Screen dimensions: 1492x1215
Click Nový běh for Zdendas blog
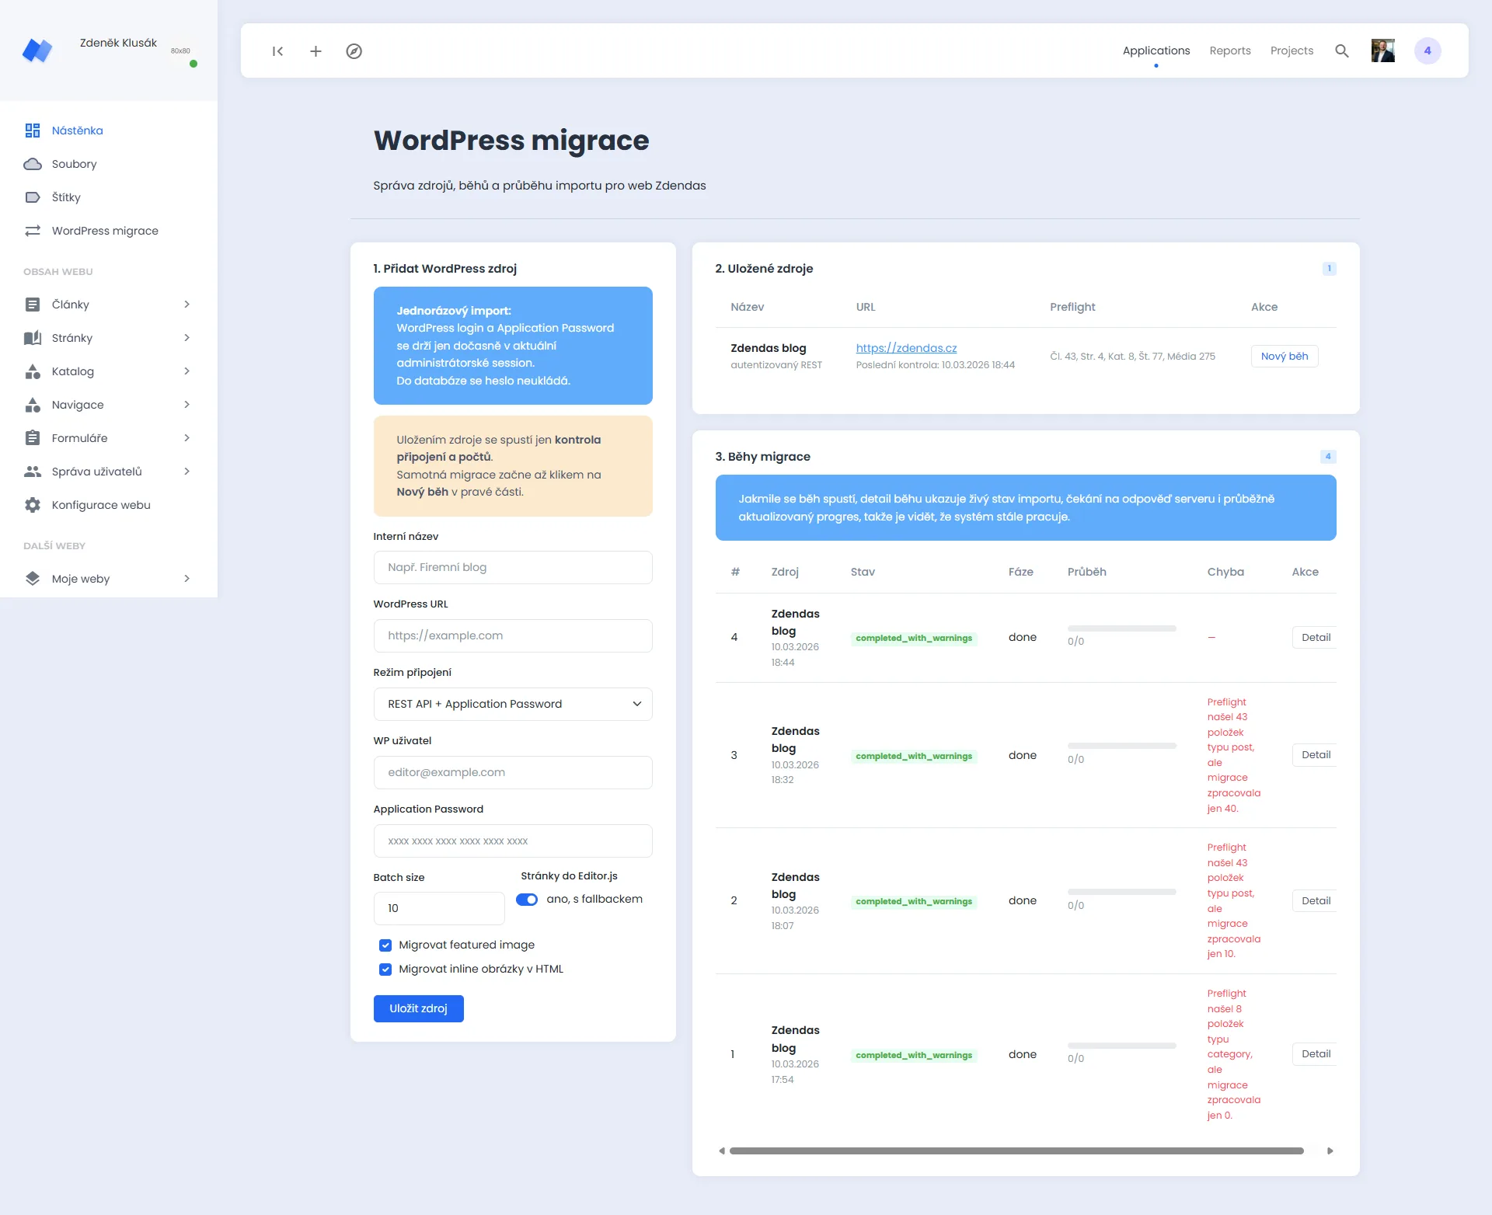pyautogui.click(x=1285, y=356)
